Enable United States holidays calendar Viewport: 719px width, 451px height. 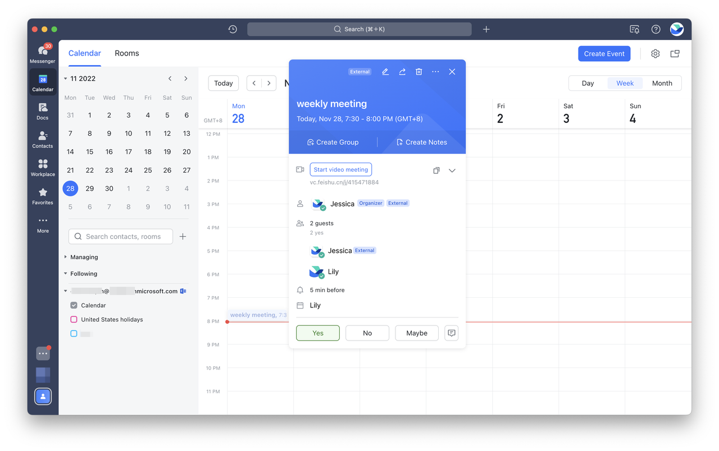(74, 319)
